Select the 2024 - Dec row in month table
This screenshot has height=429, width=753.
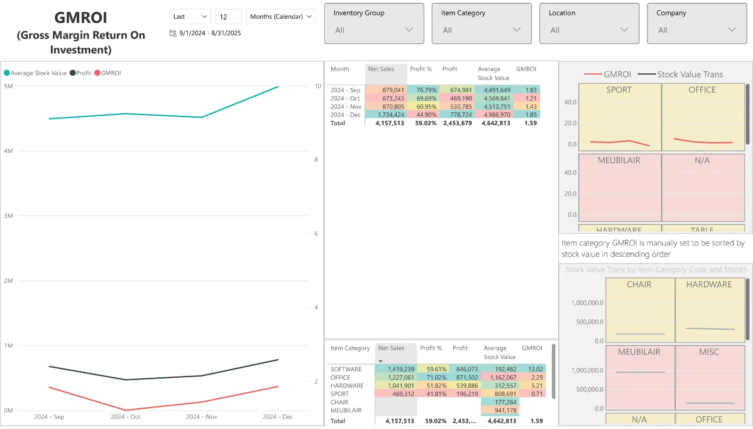pos(345,115)
